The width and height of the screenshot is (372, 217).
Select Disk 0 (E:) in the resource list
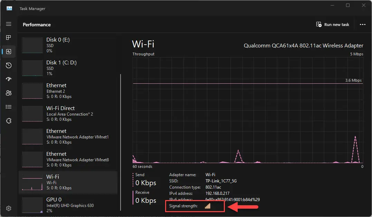click(68, 45)
